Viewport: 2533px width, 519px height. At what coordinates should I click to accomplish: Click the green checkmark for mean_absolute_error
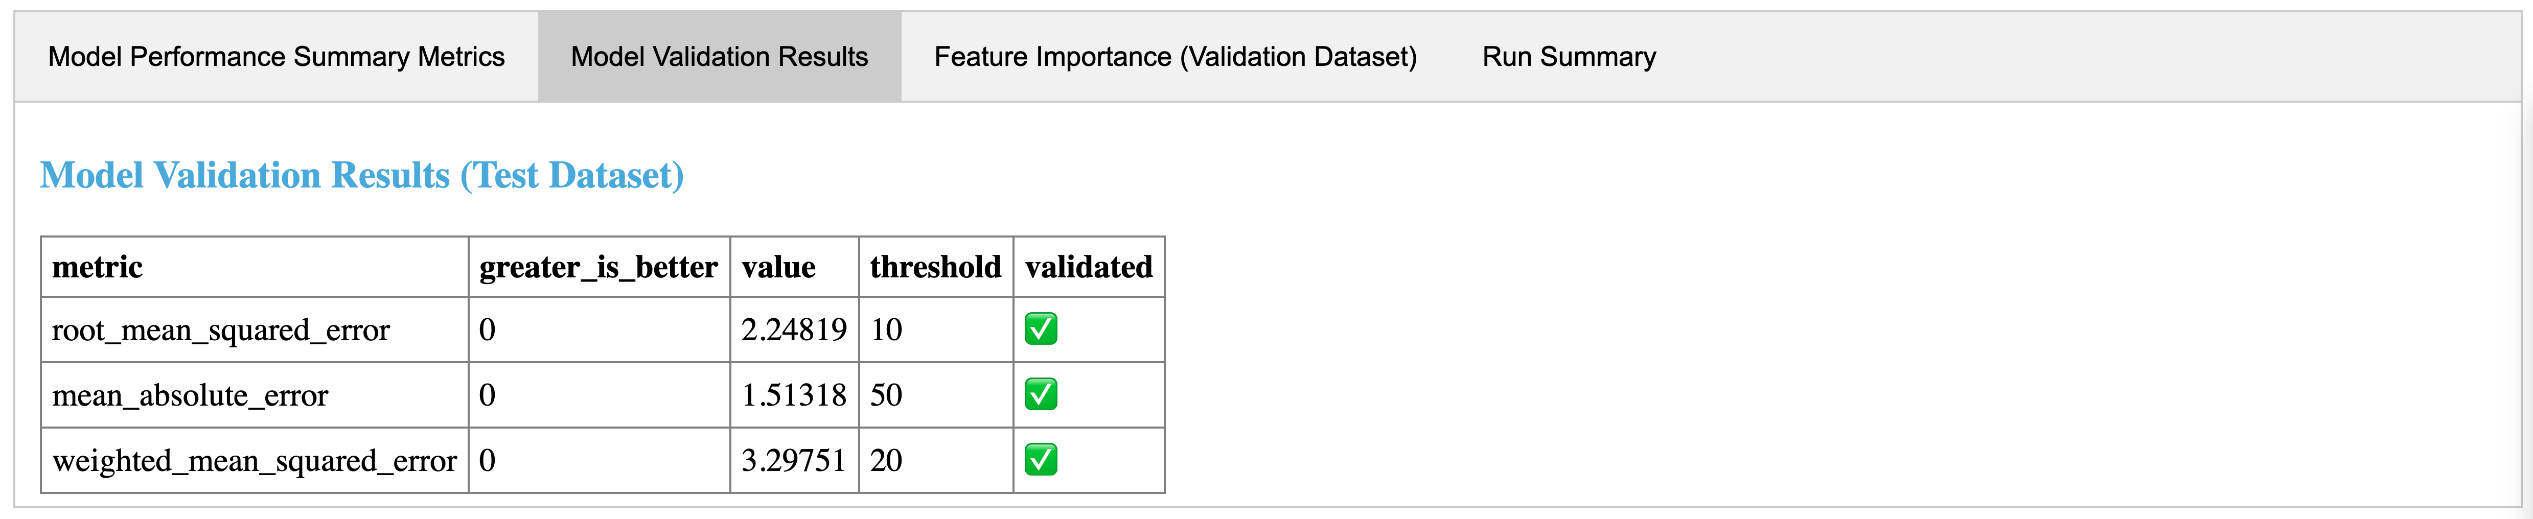click(x=1041, y=394)
